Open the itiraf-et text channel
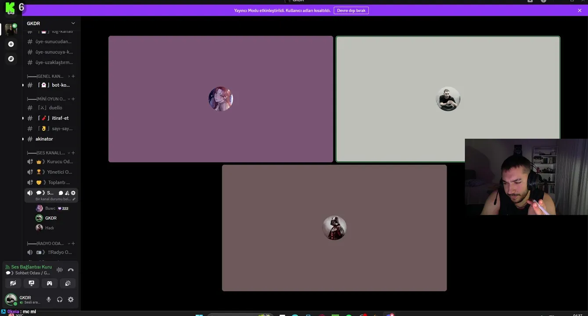The image size is (588, 316). pyautogui.click(x=51, y=118)
